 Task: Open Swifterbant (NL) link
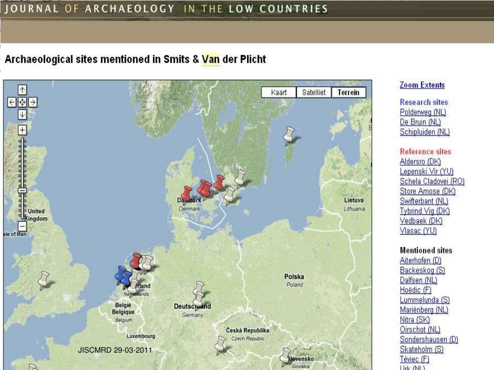(x=424, y=201)
